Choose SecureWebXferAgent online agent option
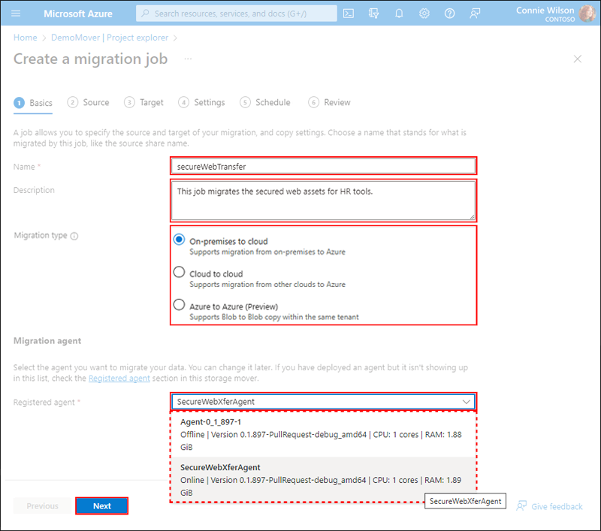Image resolution: width=601 pixels, height=531 pixels. [324, 480]
